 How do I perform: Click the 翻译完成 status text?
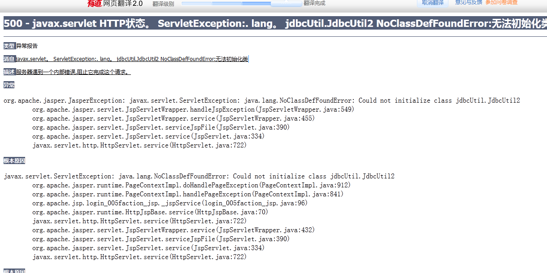click(314, 3)
